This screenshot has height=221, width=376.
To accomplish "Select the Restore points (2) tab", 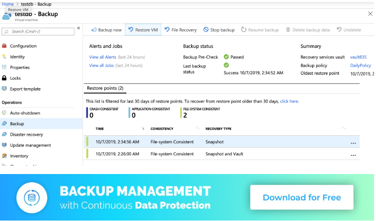I will click(x=104, y=88).
